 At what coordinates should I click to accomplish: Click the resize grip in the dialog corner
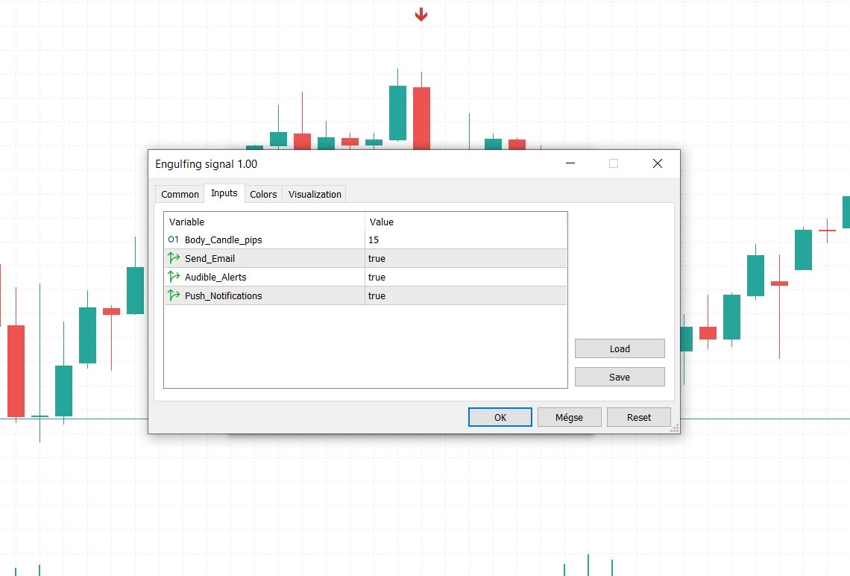point(675,428)
